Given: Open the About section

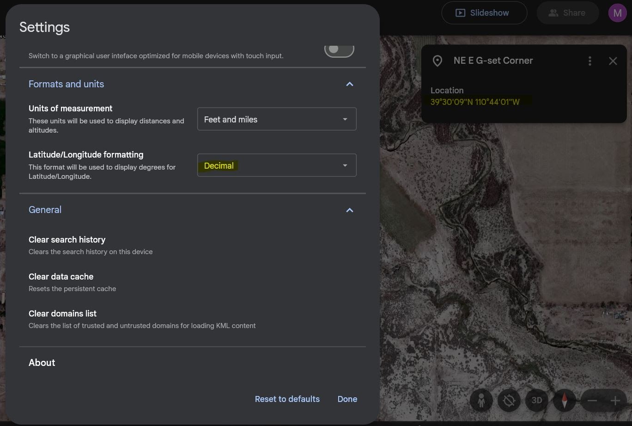Looking at the screenshot, I should 42,363.
